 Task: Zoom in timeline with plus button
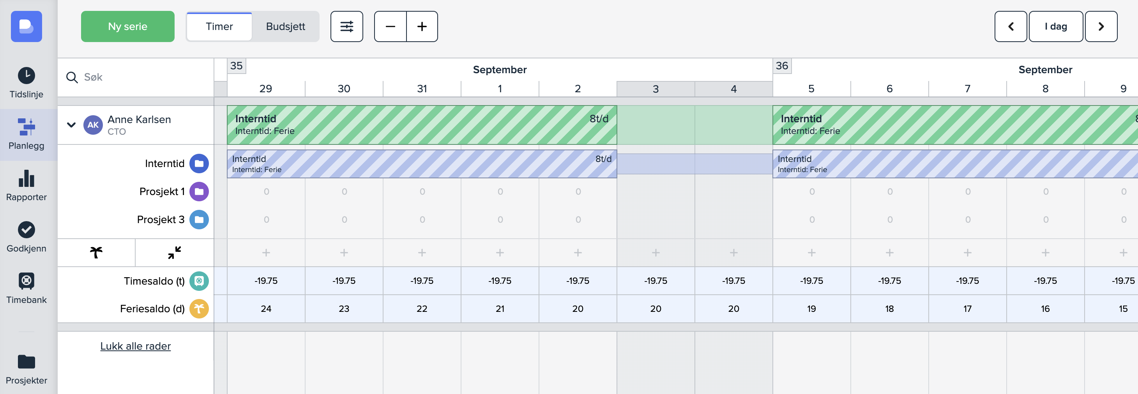pyautogui.click(x=422, y=26)
